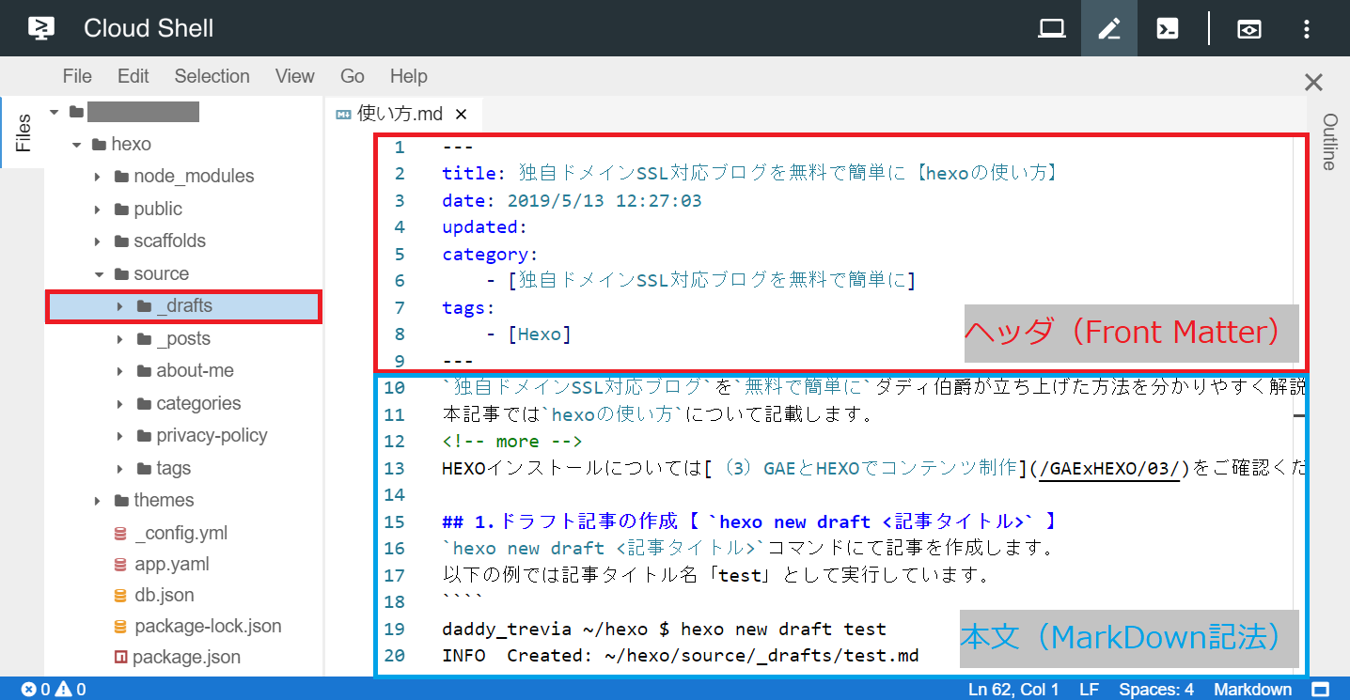Expand the node_modules folder
1350x700 pixels.
click(98, 177)
